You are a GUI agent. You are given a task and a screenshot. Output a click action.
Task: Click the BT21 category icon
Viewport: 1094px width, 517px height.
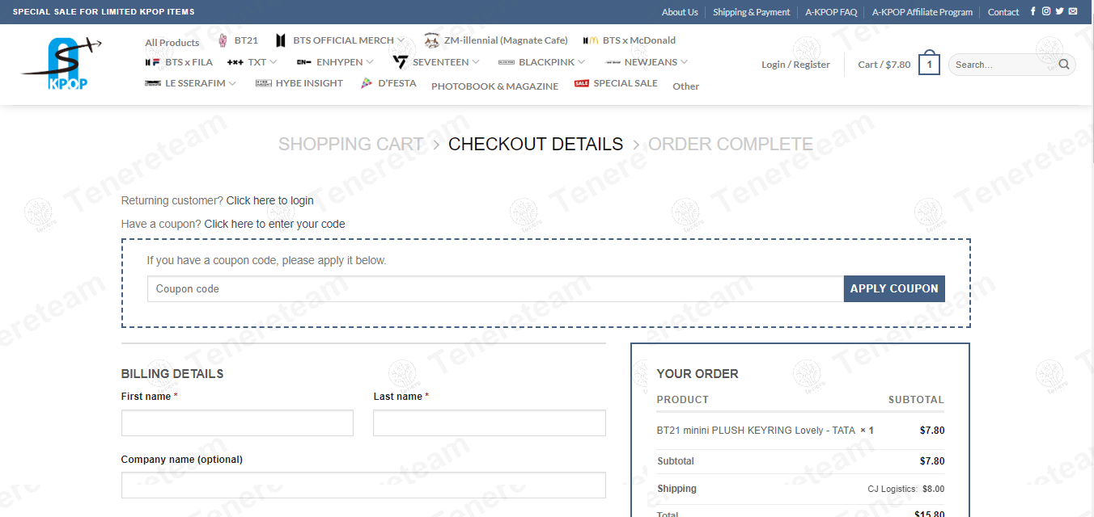[x=223, y=40]
